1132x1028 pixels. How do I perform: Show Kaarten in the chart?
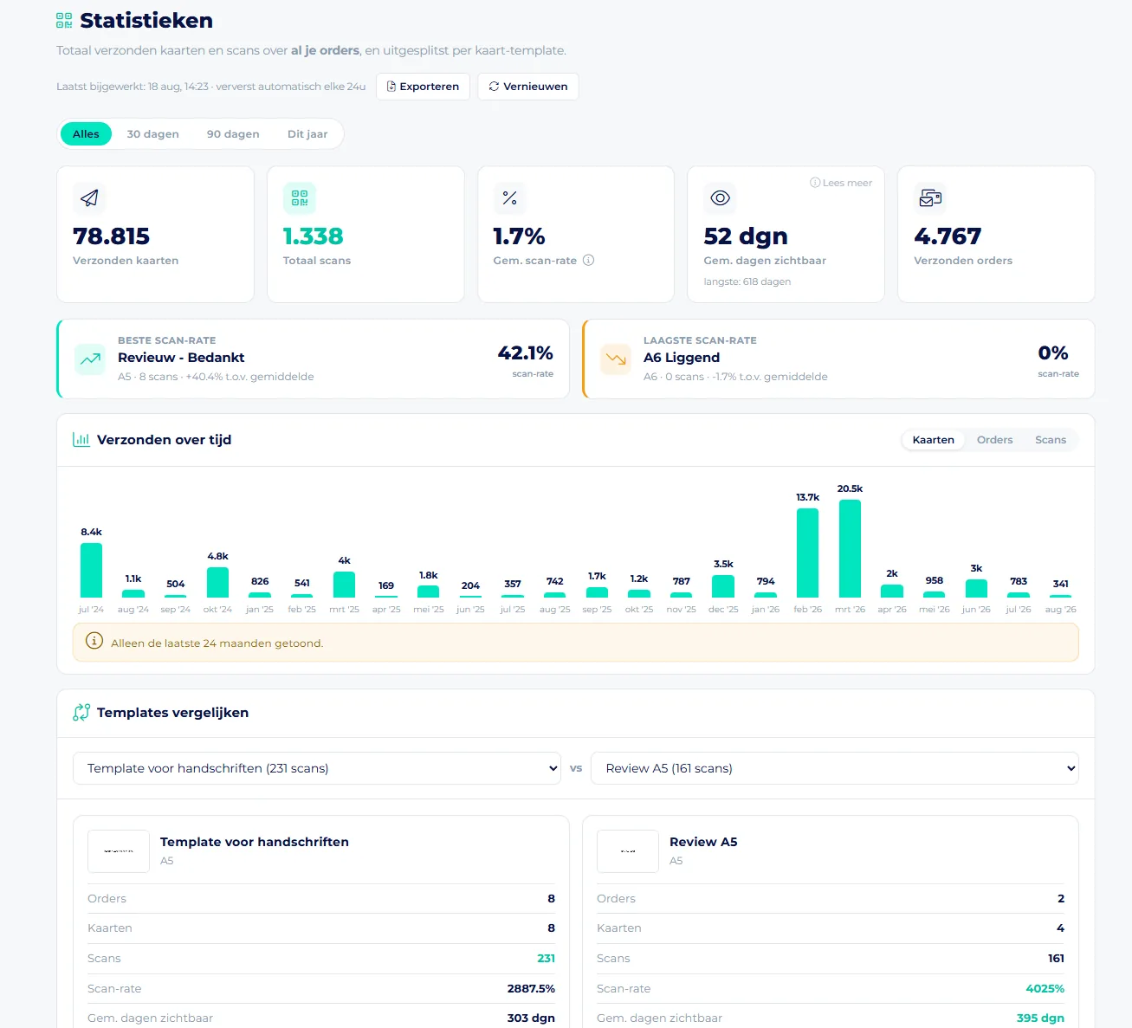[934, 440]
